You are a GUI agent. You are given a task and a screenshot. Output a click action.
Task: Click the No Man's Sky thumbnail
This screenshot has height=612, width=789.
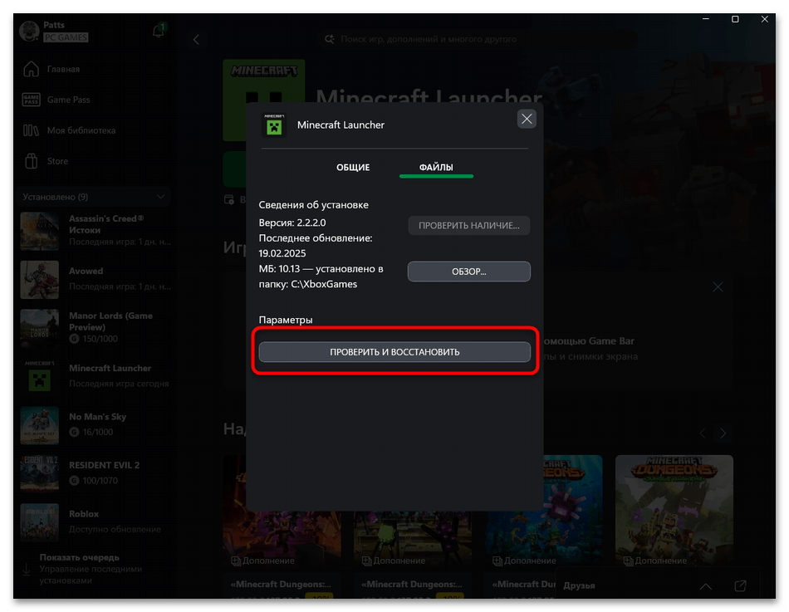pos(40,425)
